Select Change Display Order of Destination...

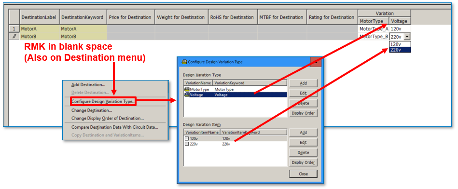[108, 119]
